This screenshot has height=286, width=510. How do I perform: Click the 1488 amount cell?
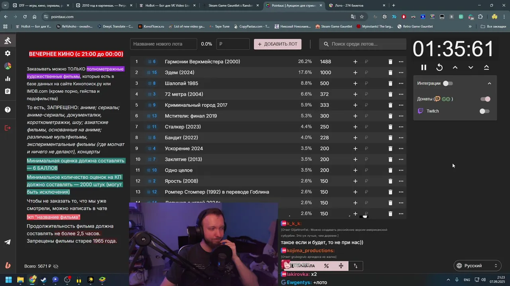(326, 62)
